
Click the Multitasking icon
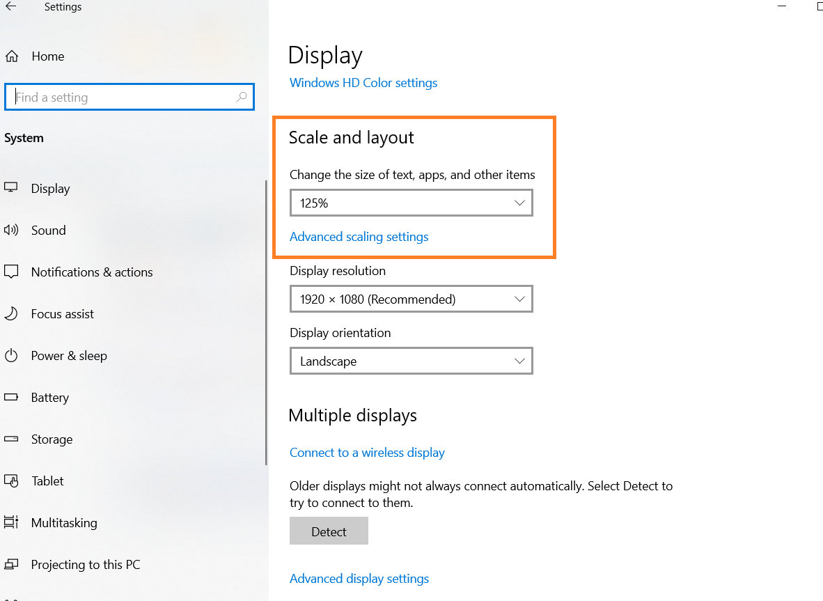(11, 523)
